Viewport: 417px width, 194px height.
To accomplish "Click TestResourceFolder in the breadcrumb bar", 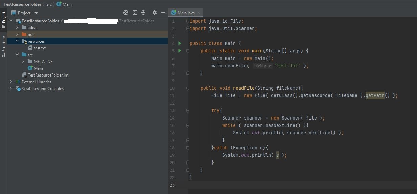I will pos(22,4).
